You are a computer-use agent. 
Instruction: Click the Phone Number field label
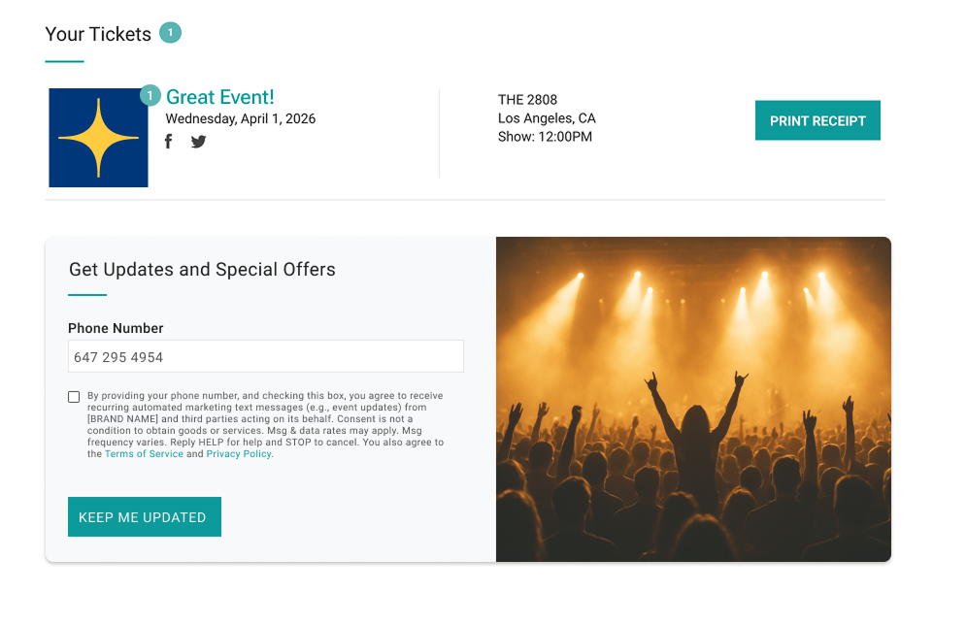(x=116, y=328)
